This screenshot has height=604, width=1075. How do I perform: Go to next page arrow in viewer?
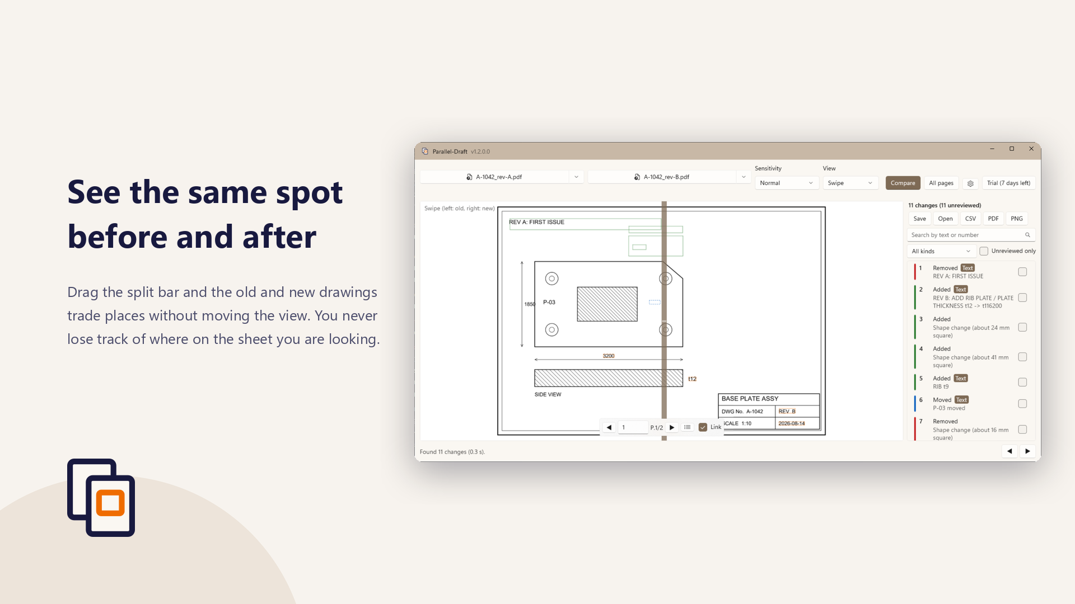point(672,427)
